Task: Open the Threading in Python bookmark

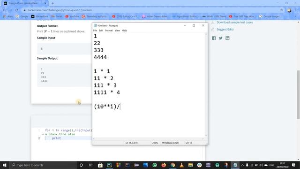Action: (95, 16)
